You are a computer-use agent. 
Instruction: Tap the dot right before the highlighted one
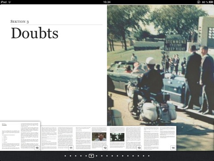(86, 156)
